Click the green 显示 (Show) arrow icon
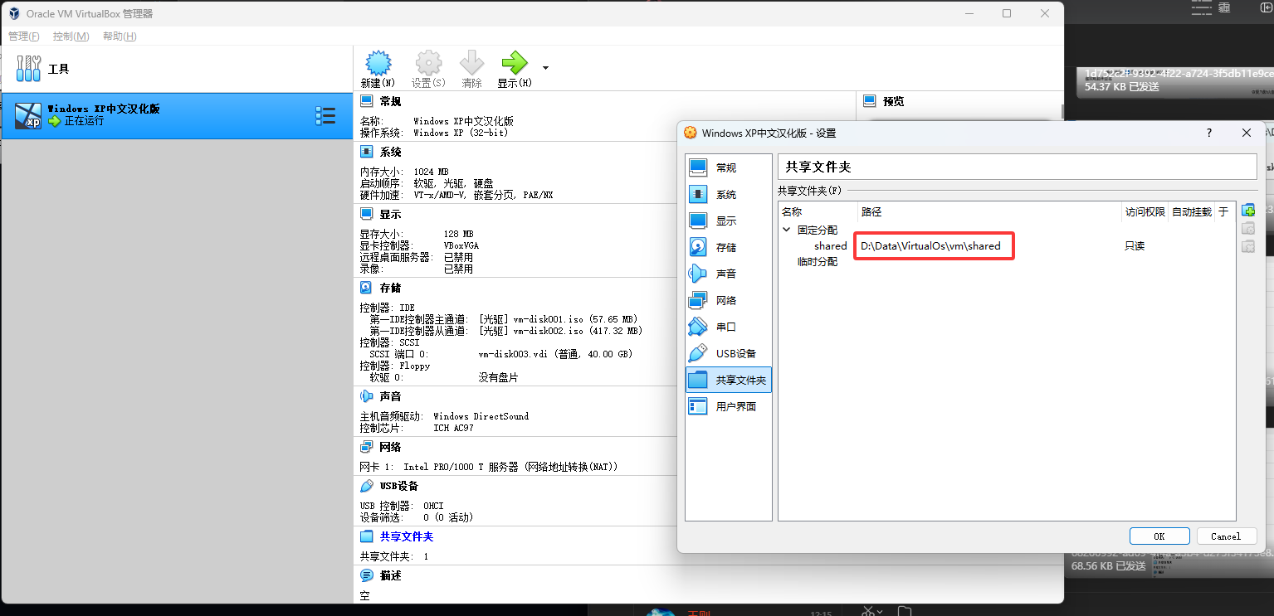Viewport: 1274px width, 616px height. [x=514, y=65]
